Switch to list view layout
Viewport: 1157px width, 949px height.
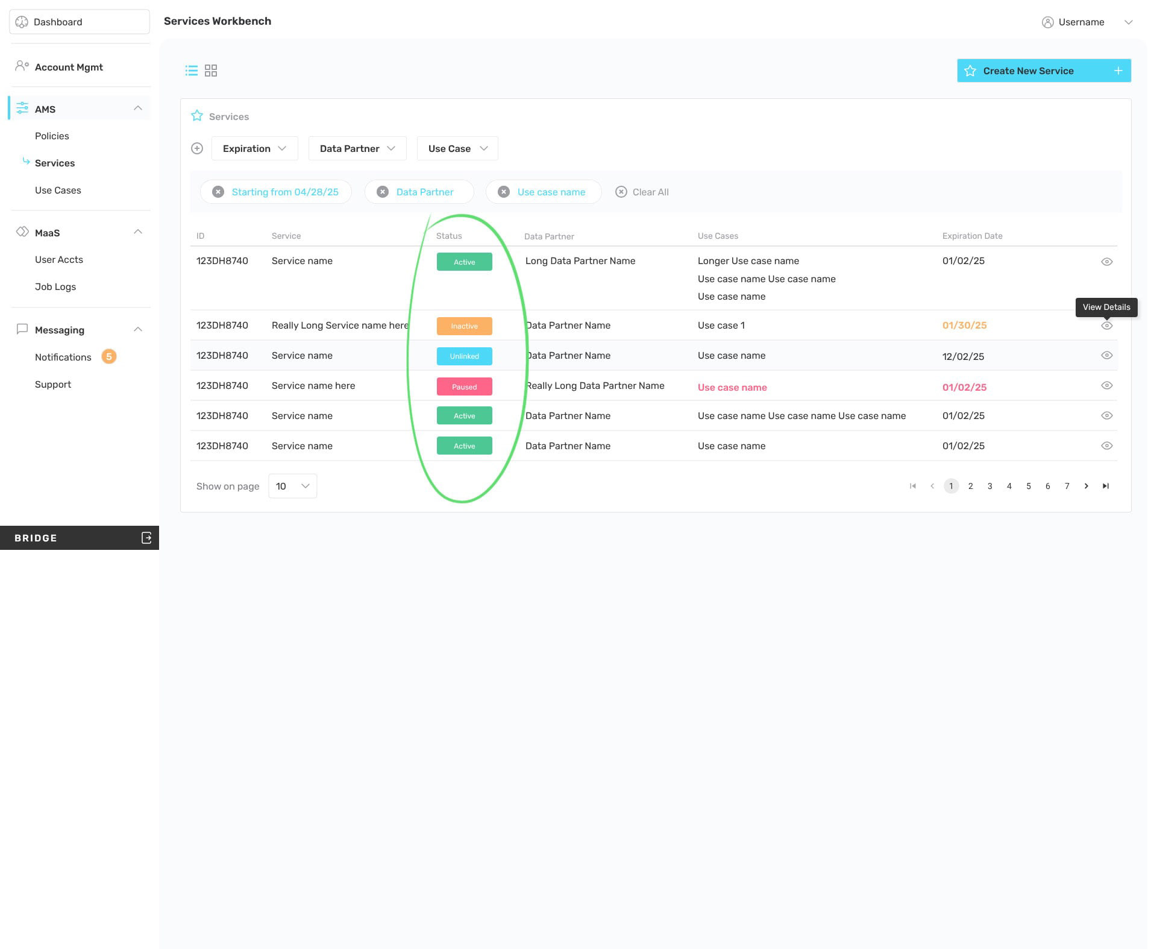(191, 71)
